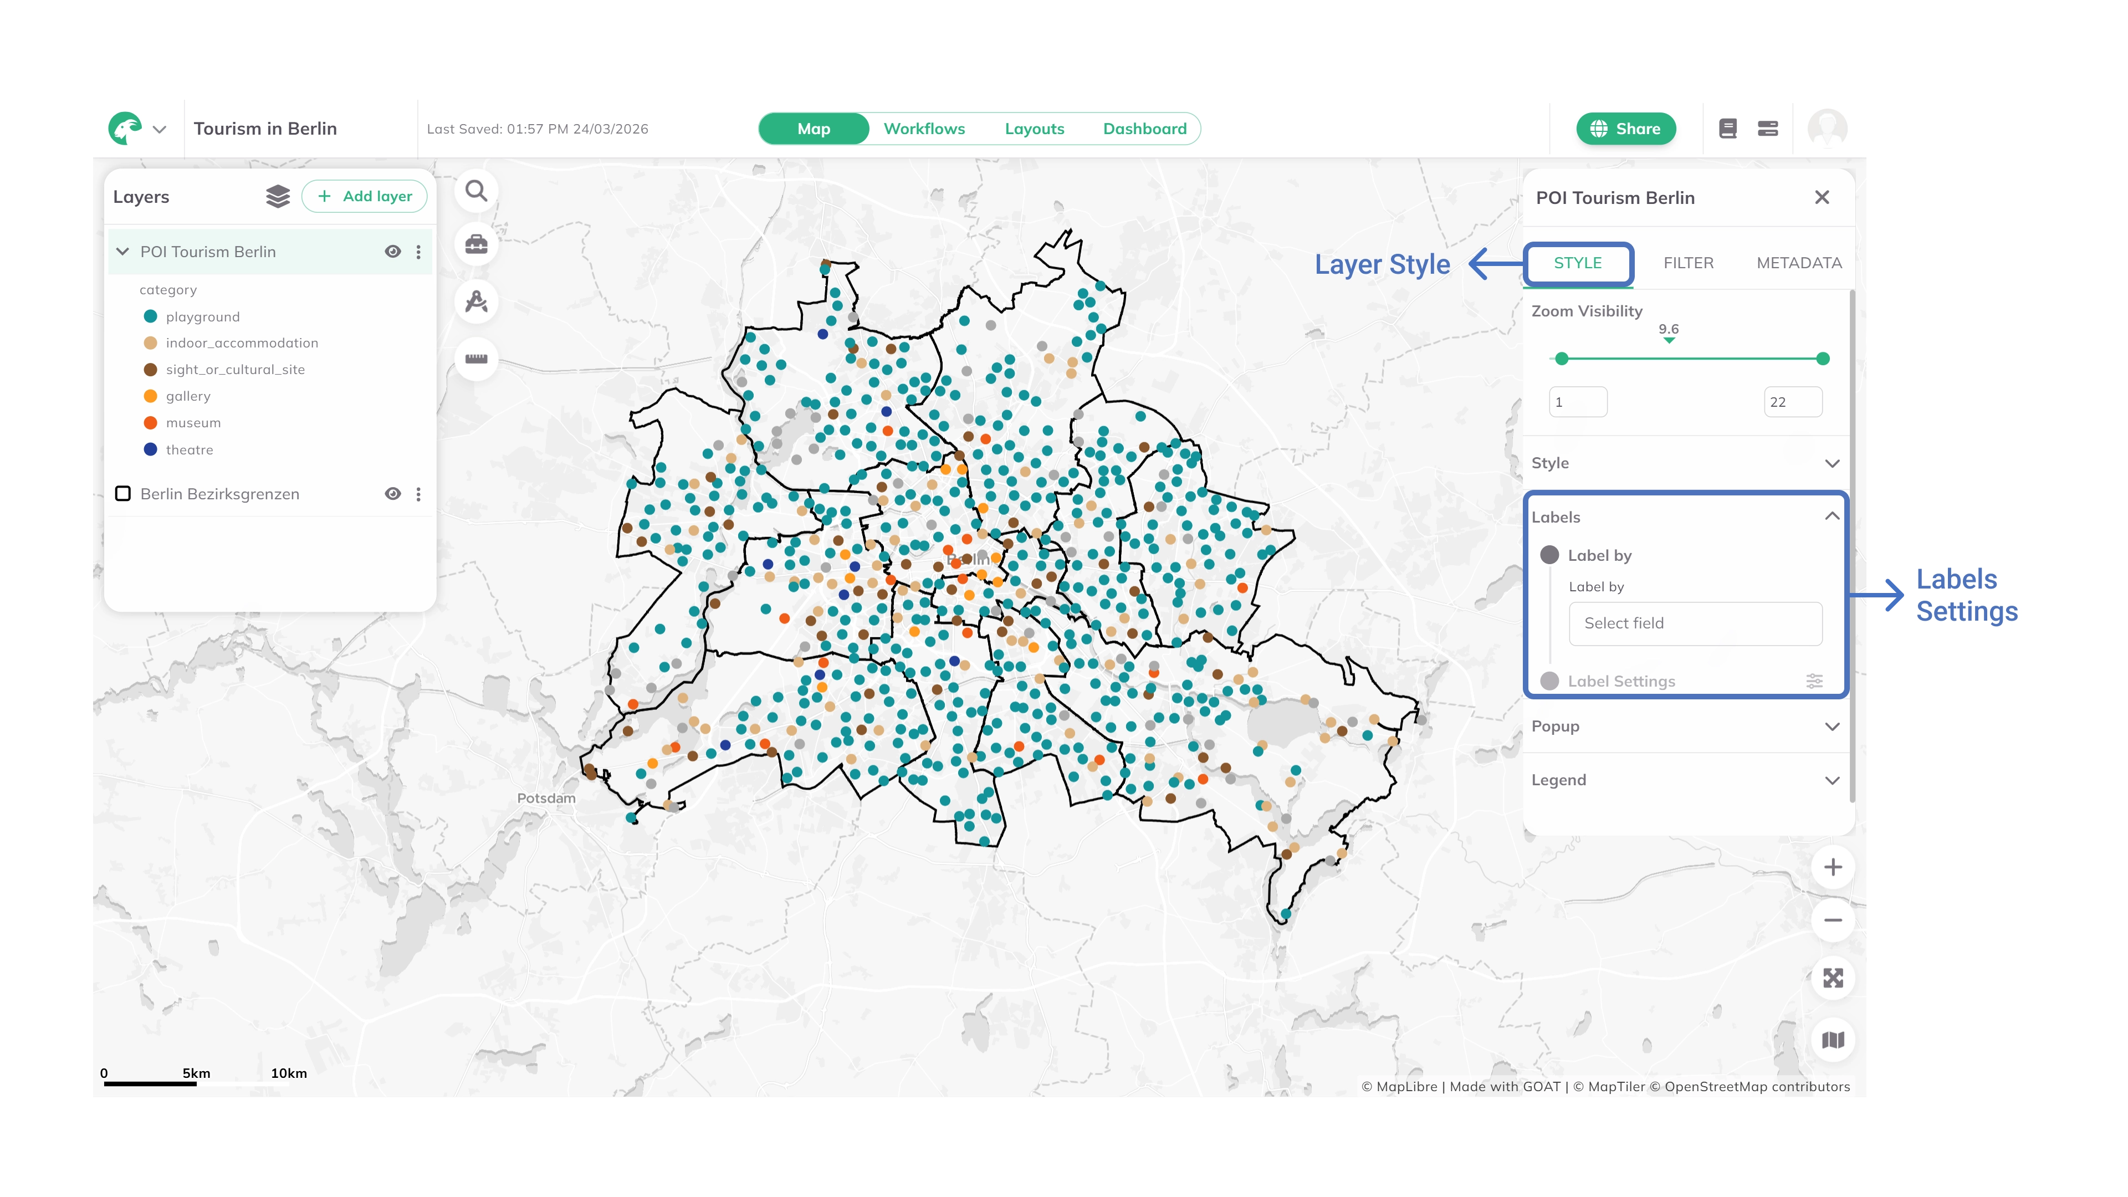This screenshot has width=2128, height=1197.
Task: Click the Share button
Action: 1625,128
